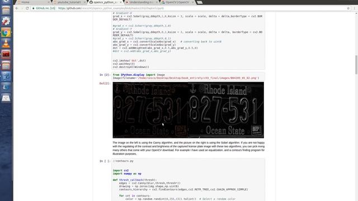Close the Home tab
The width and height of the screenshot is (358, 201).
tap(49, 2)
